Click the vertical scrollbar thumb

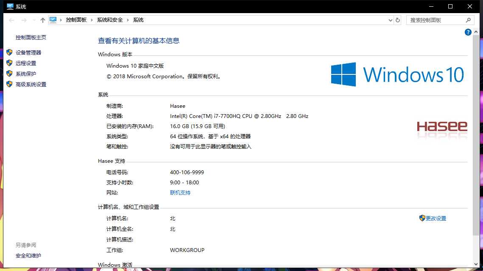[476, 135]
